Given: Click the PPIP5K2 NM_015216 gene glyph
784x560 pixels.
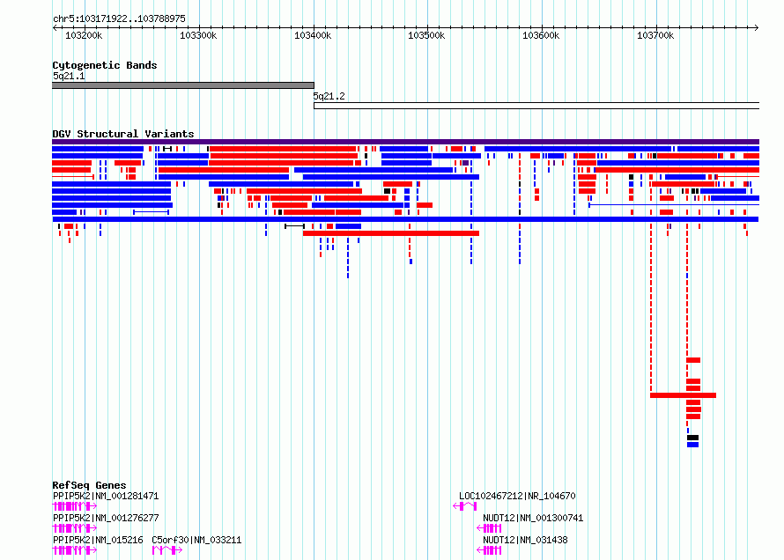Looking at the screenshot, I should tap(75, 550).
